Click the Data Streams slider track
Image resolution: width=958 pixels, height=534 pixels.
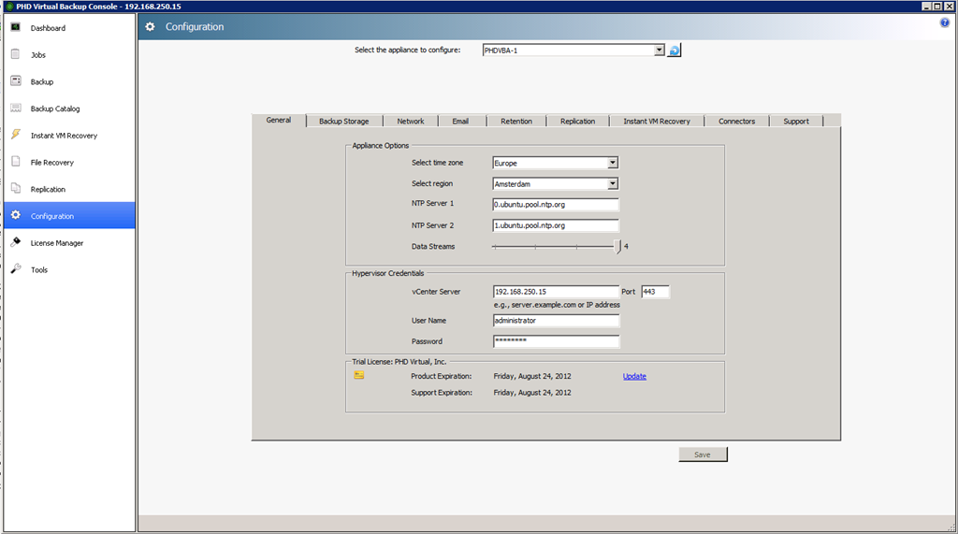555,247
